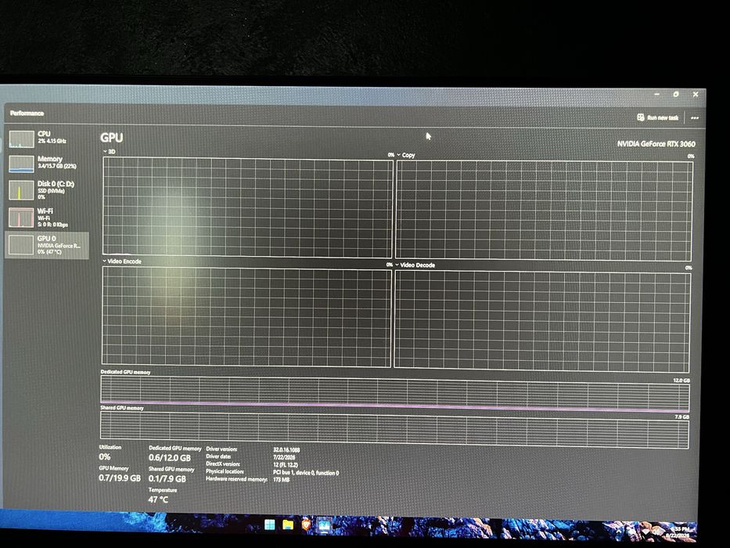Click the Memory mini graph thumbnail
The width and height of the screenshot is (730, 548).
pyautogui.click(x=21, y=164)
